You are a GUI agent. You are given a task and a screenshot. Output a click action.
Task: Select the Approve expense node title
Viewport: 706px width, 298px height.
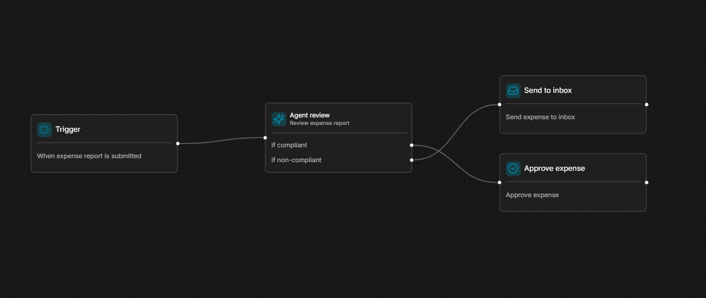[x=554, y=168]
